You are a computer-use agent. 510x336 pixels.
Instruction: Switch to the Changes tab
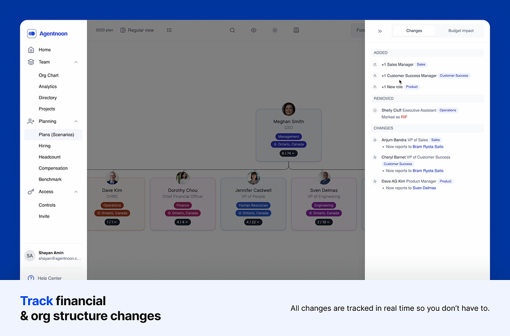pos(414,30)
